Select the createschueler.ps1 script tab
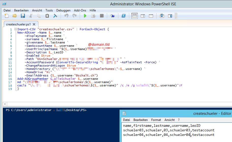Image resolution: width=232 pixels, height=142 pixels. pyautogui.click(x=18, y=24)
